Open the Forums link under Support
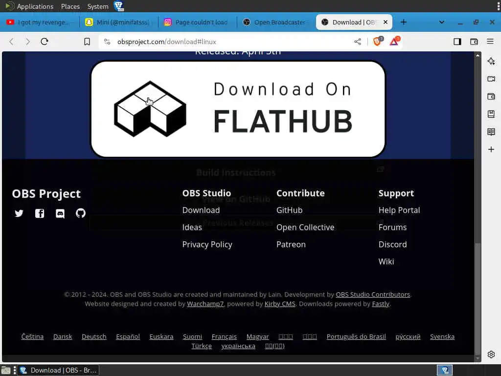The image size is (501, 376). point(392,227)
